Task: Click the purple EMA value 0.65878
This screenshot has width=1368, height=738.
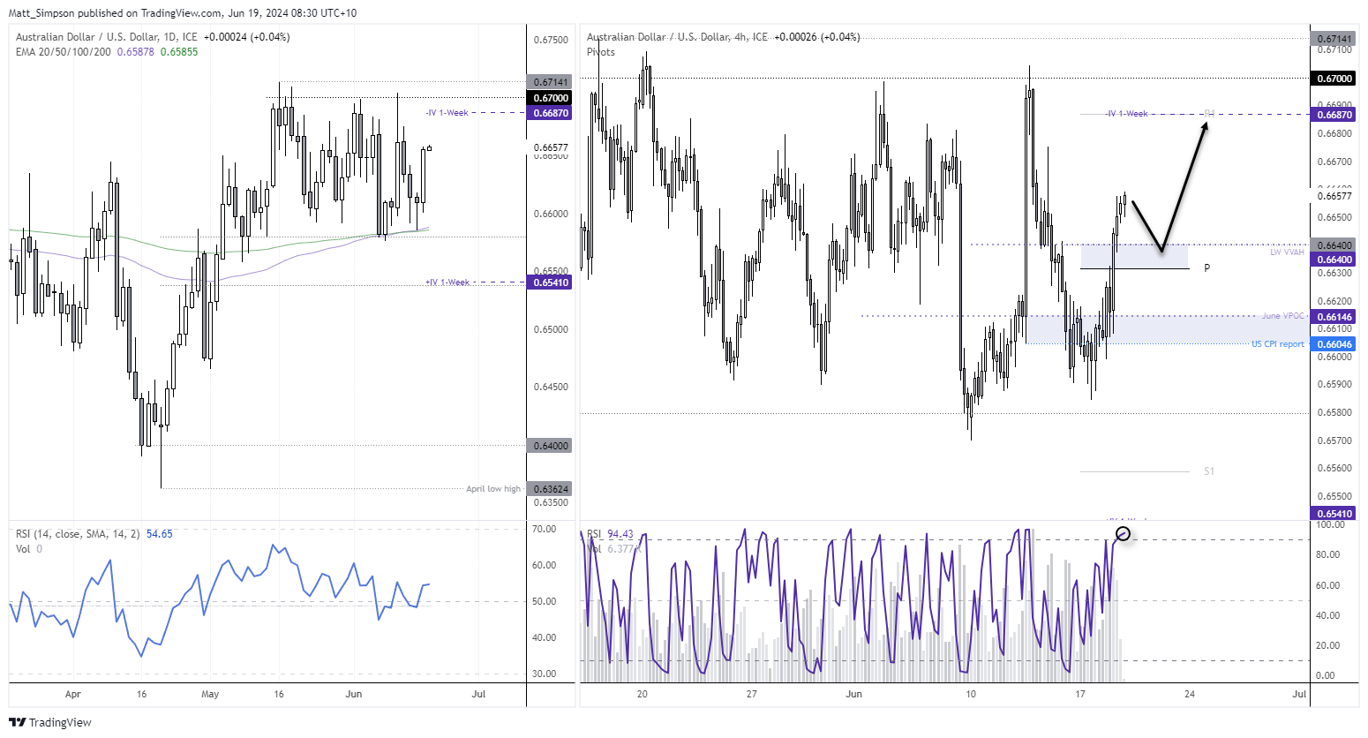Action: (x=136, y=52)
